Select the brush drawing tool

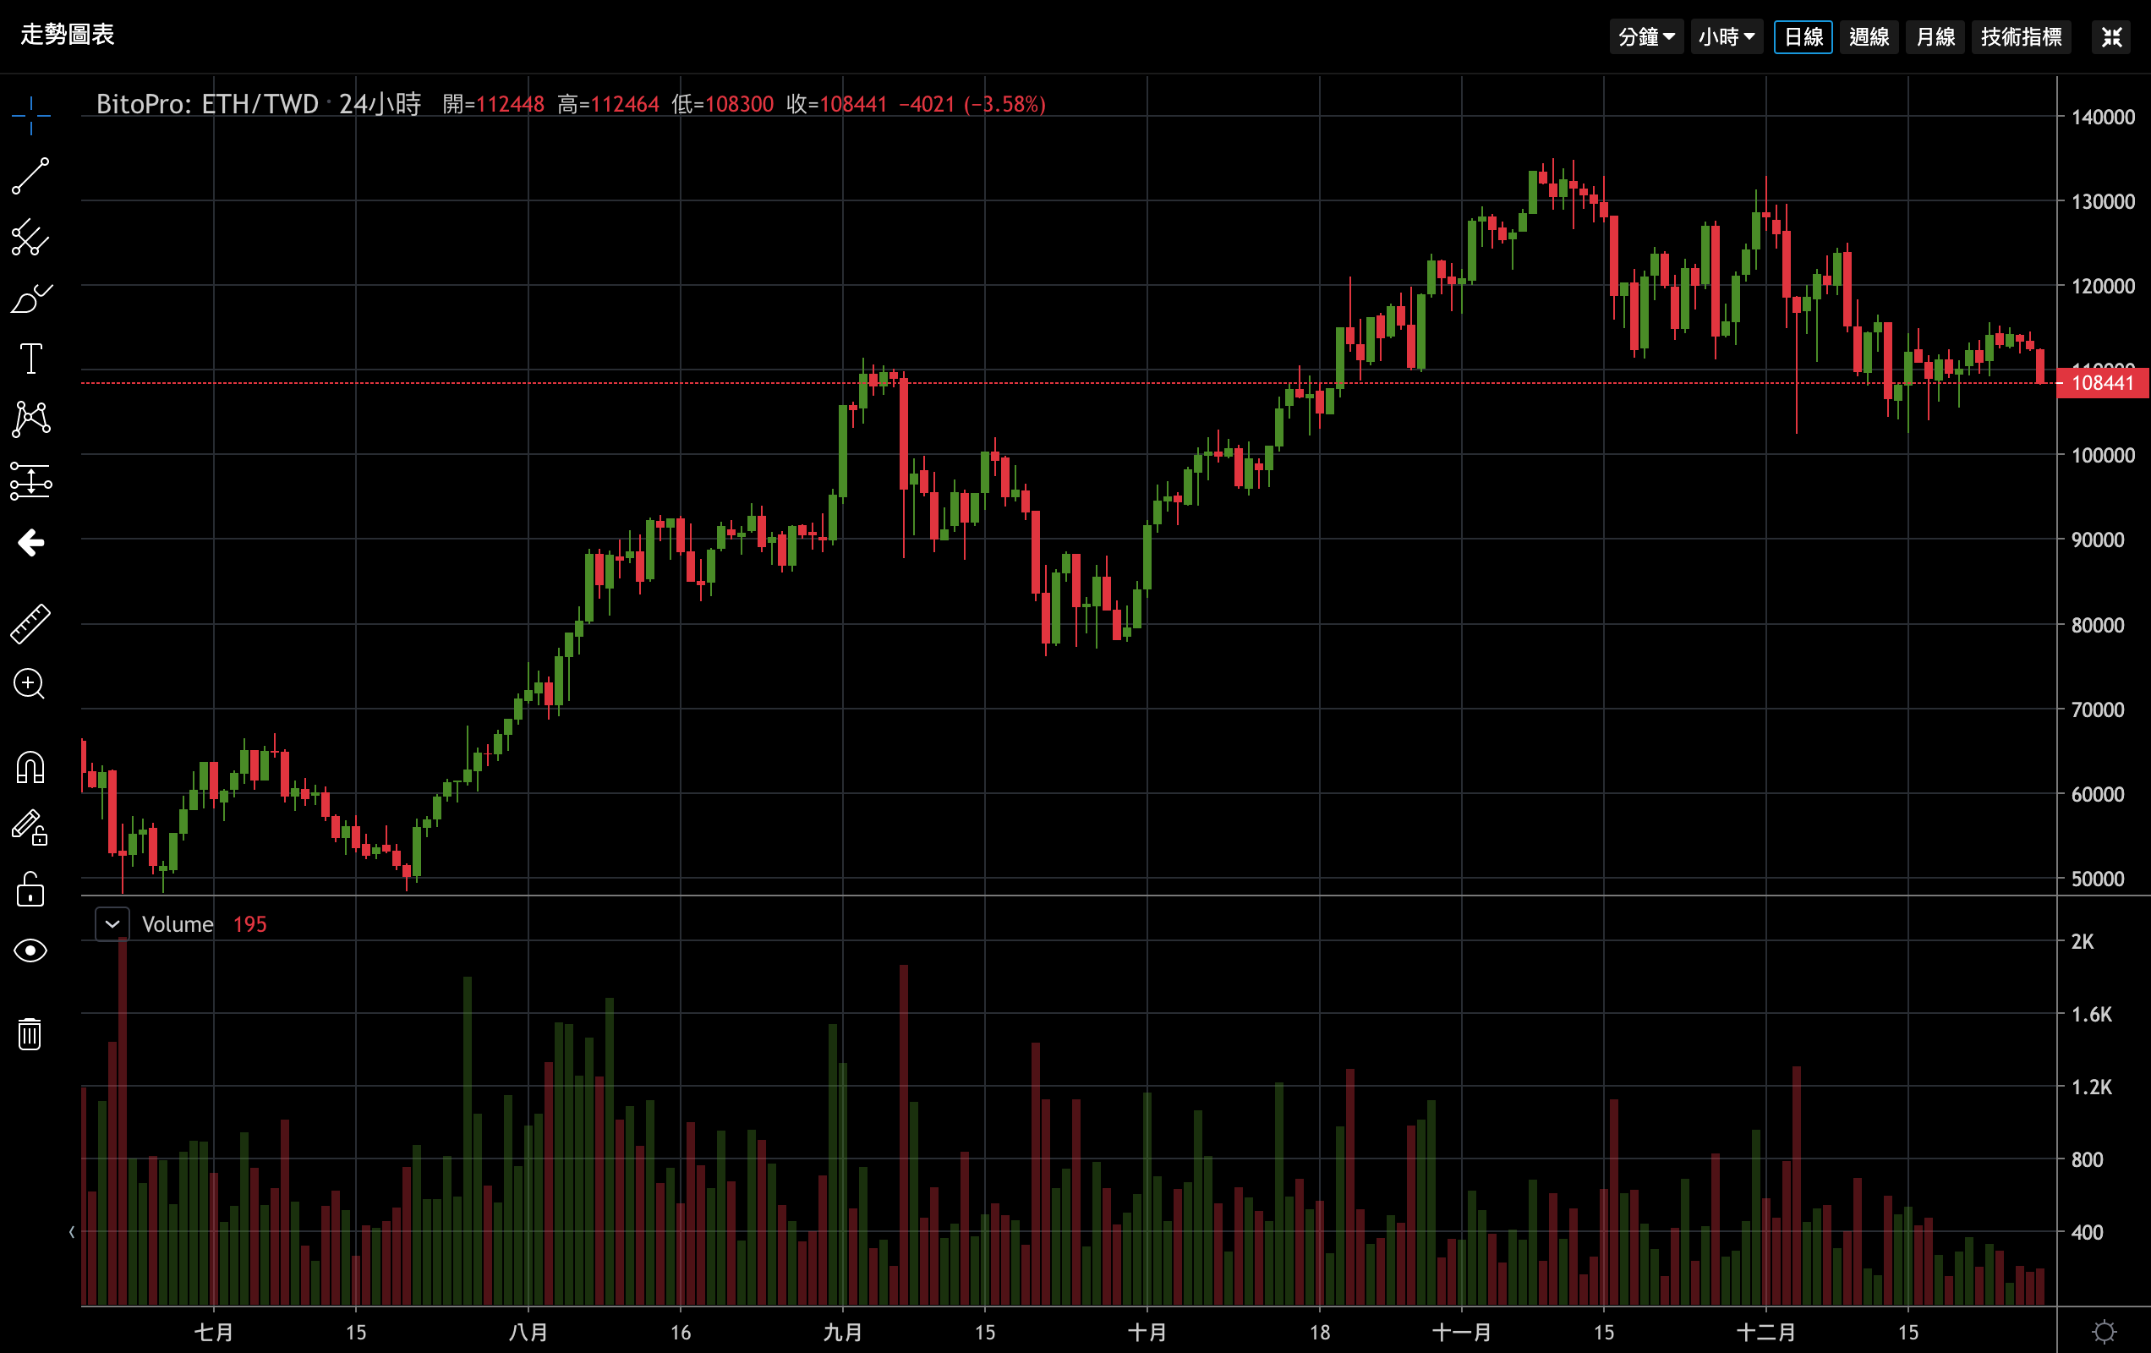[30, 299]
